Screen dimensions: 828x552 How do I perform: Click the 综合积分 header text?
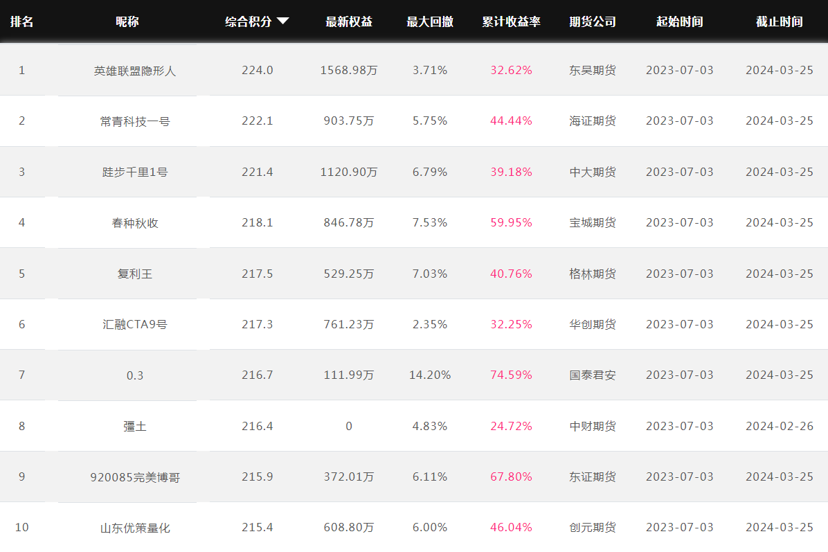[x=248, y=21]
